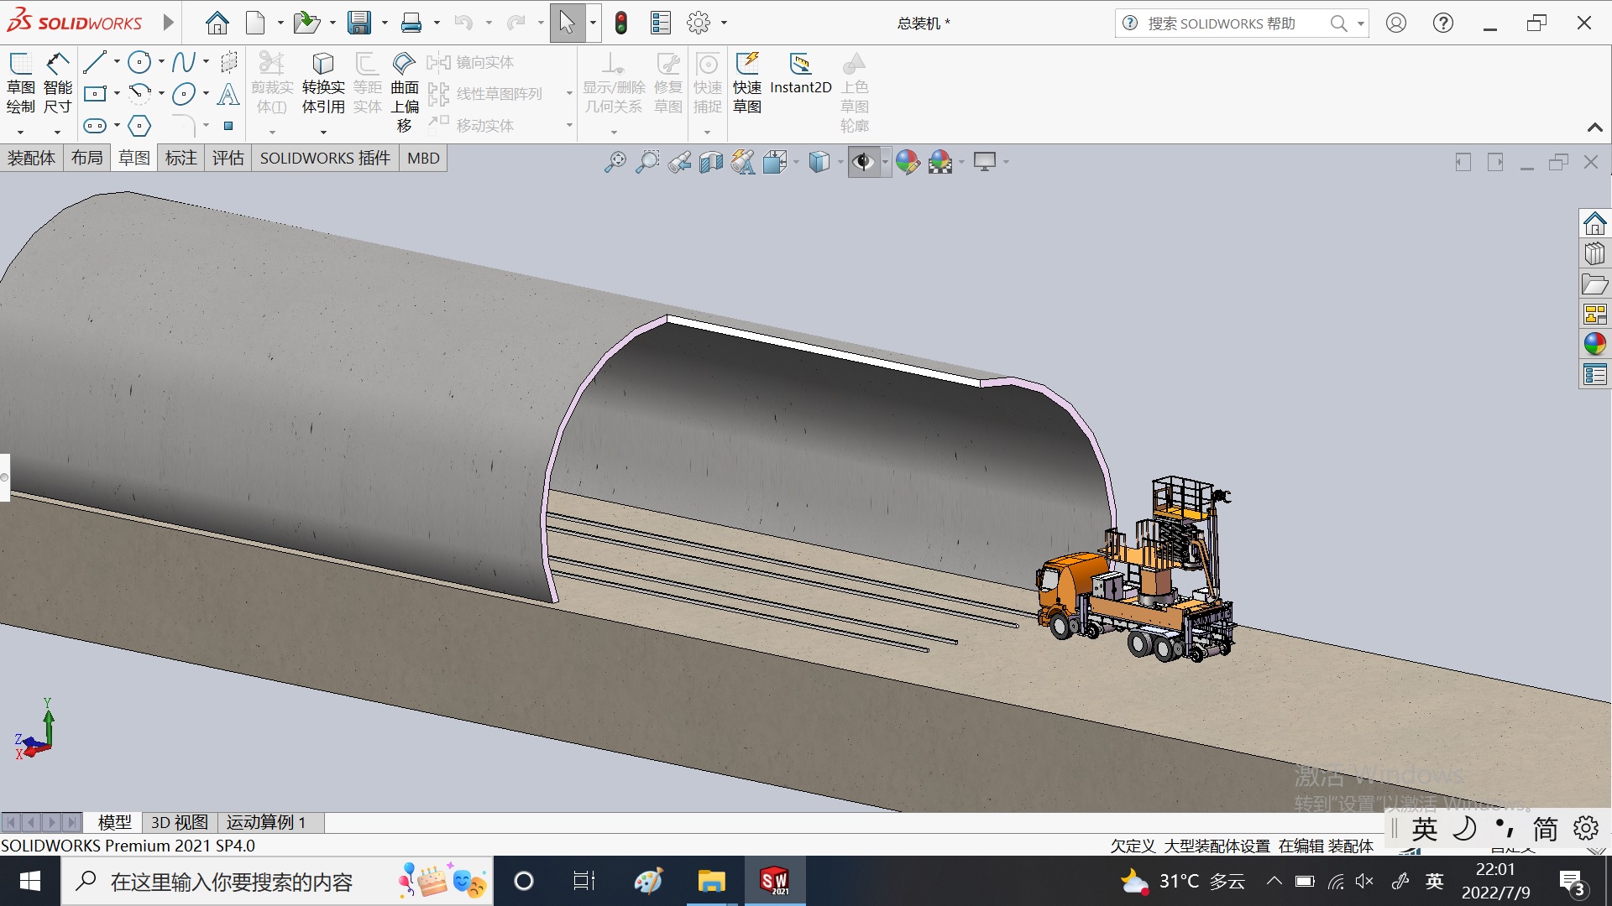
Task: Open View Orientation dropdown arrow
Action: coord(796,162)
